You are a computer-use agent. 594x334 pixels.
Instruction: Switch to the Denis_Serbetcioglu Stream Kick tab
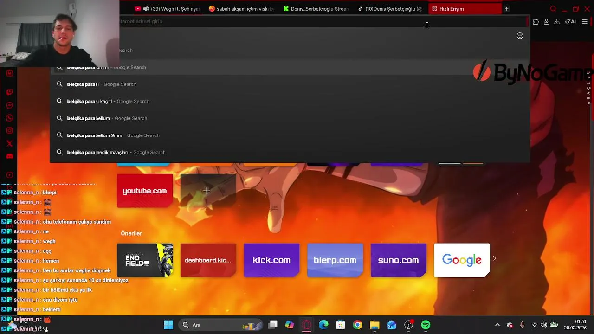tap(316, 9)
